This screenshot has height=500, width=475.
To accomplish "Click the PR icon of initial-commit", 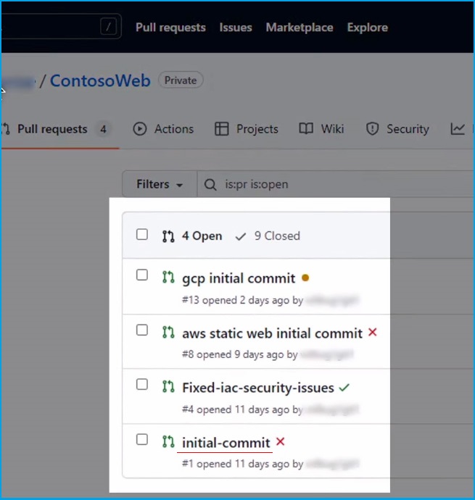I will pos(168,441).
